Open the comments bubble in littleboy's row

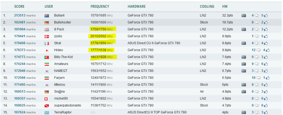click(x=256, y=85)
